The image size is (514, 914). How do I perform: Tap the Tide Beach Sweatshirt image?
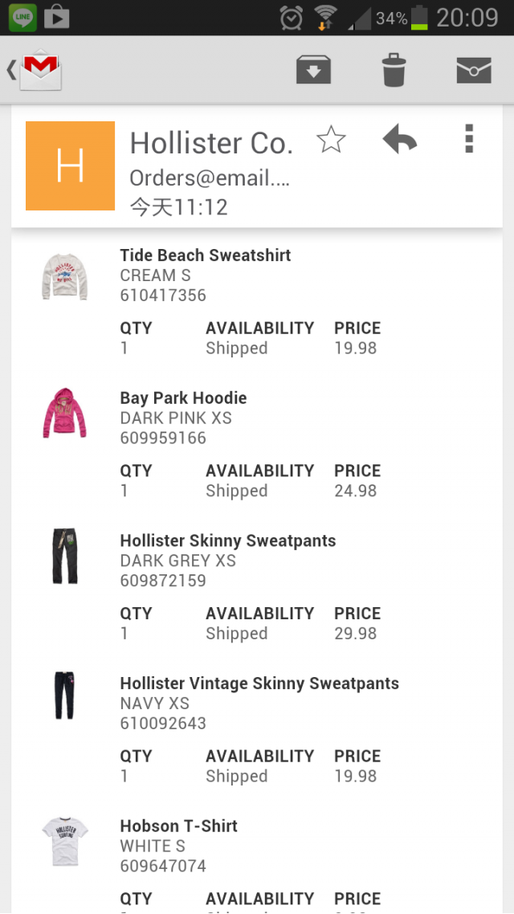pyautogui.click(x=64, y=276)
